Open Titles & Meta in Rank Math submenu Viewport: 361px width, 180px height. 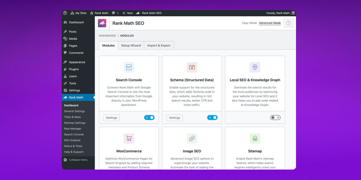72,117
